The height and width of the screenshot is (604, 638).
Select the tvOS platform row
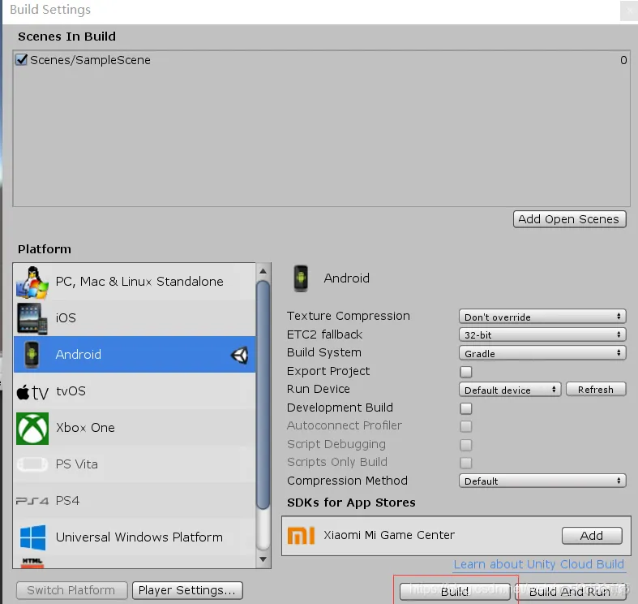(135, 391)
